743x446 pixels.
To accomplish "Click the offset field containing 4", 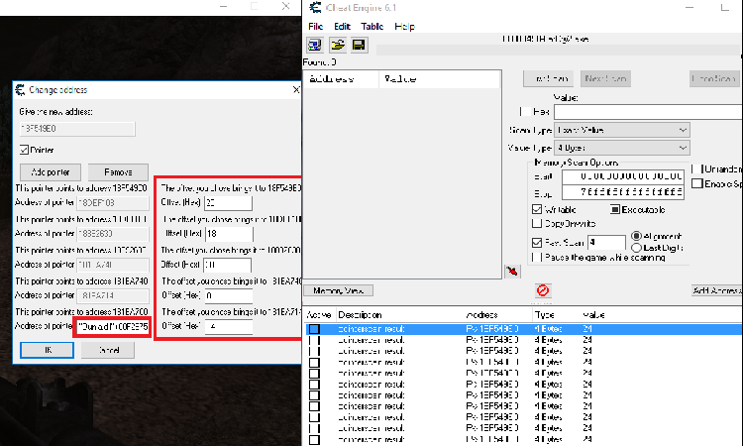I will coord(229,326).
